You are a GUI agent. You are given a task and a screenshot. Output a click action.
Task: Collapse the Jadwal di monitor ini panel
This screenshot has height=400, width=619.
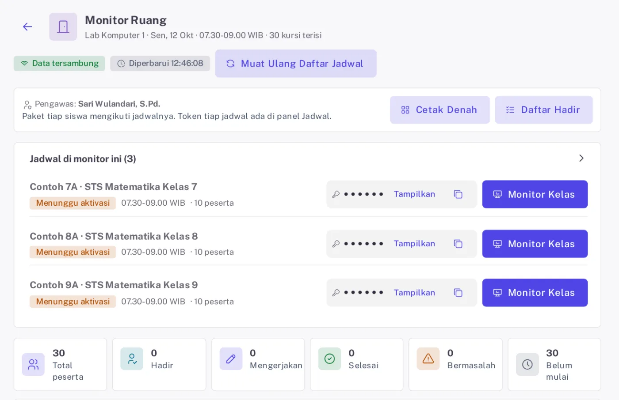[581, 158]
